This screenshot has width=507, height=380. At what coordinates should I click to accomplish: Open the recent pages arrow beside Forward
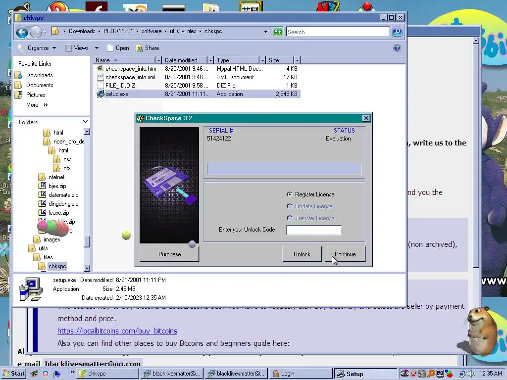(44, 32)
